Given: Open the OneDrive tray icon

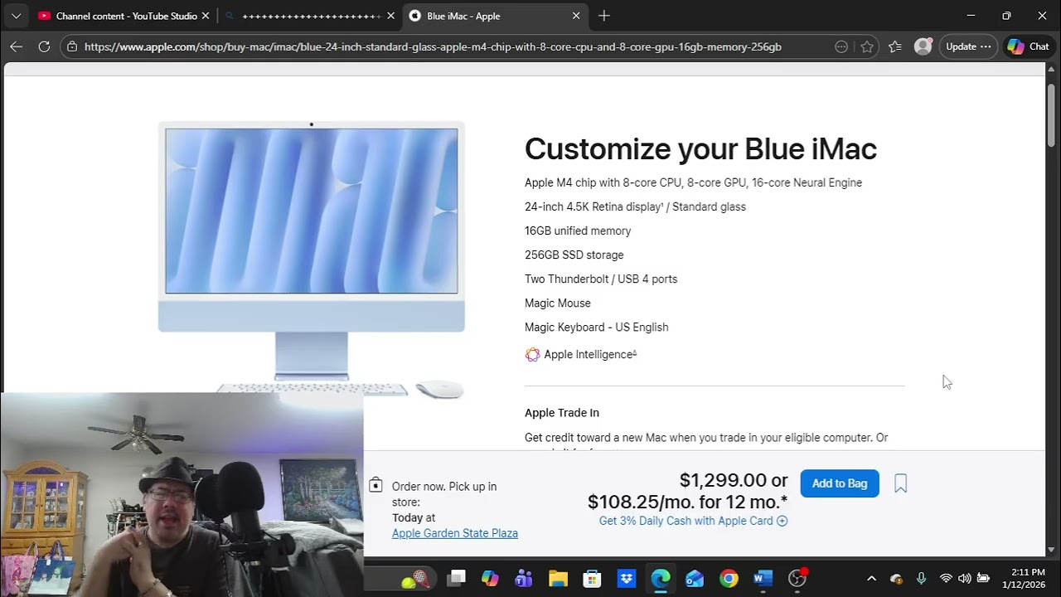Looking at the screenshot, I should [x=896, y=579].
